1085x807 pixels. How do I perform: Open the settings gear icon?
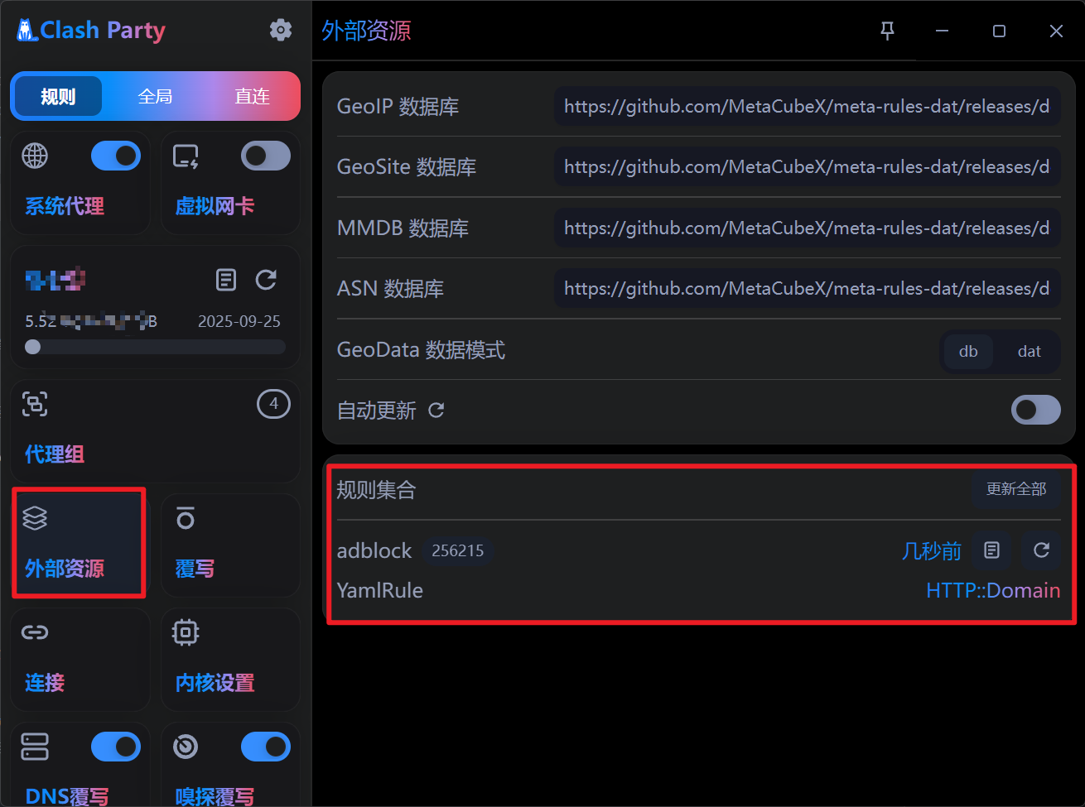281,31
